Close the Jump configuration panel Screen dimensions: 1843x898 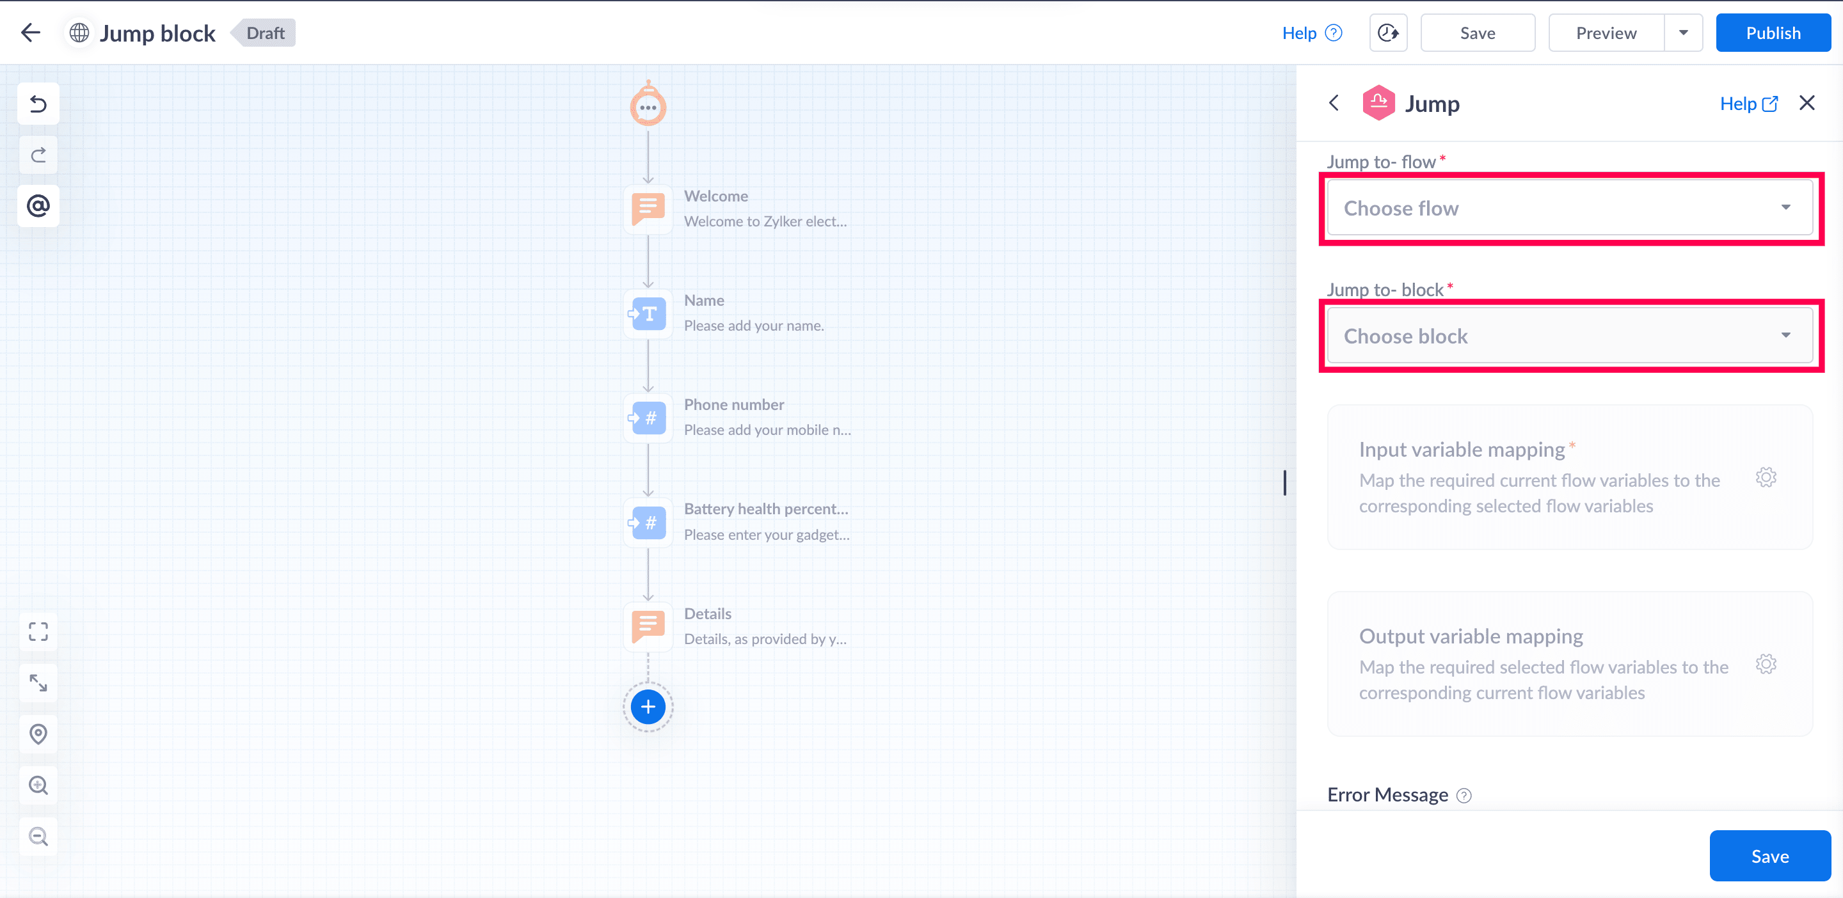(1807, 104)
